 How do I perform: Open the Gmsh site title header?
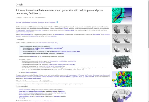[x=19, y=5]
